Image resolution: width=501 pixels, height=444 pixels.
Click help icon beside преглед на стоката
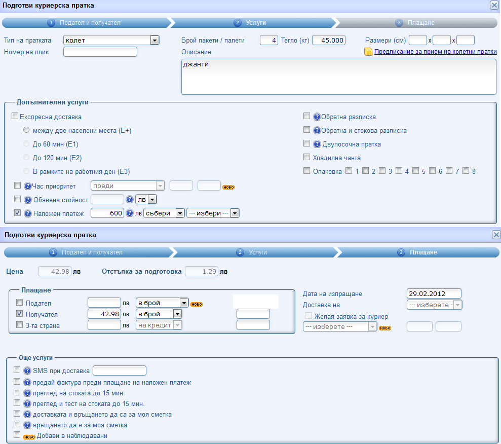click(x=27, y=393)
